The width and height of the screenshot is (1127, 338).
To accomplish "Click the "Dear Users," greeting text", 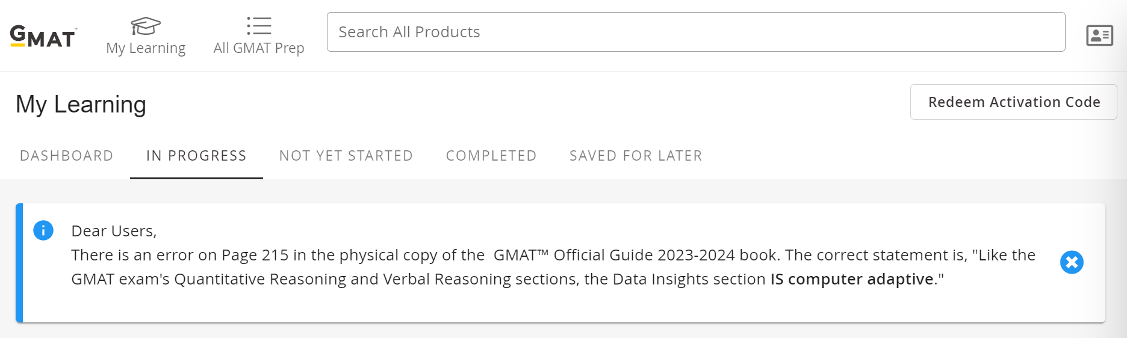I will pos(114,231).
